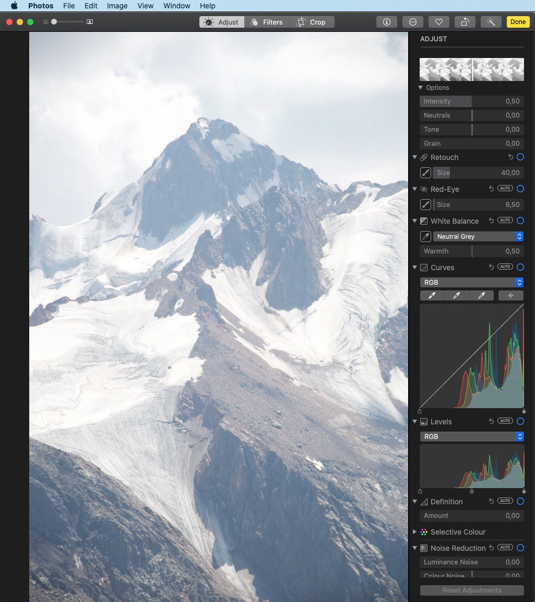Switch to the Crop tab
The height and width of the screenshot is (602, 535).
click(x=312, y=22)
